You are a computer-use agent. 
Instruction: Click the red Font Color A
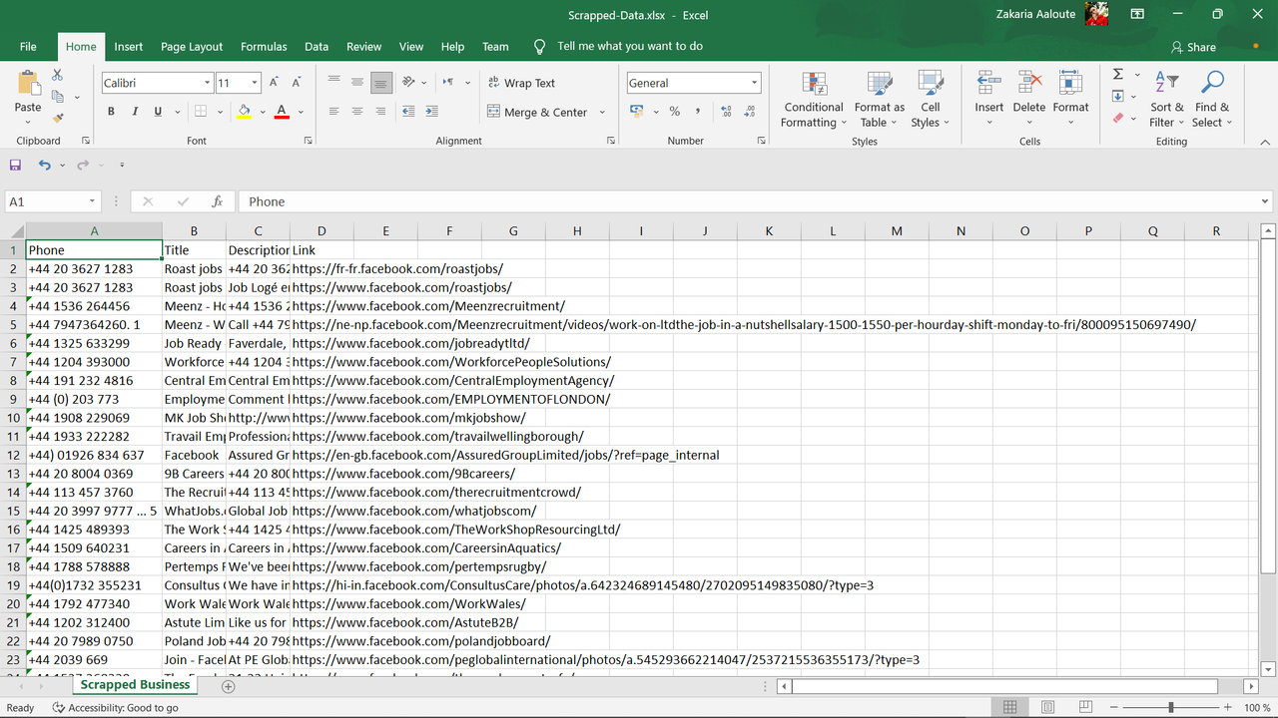(282, 112)
